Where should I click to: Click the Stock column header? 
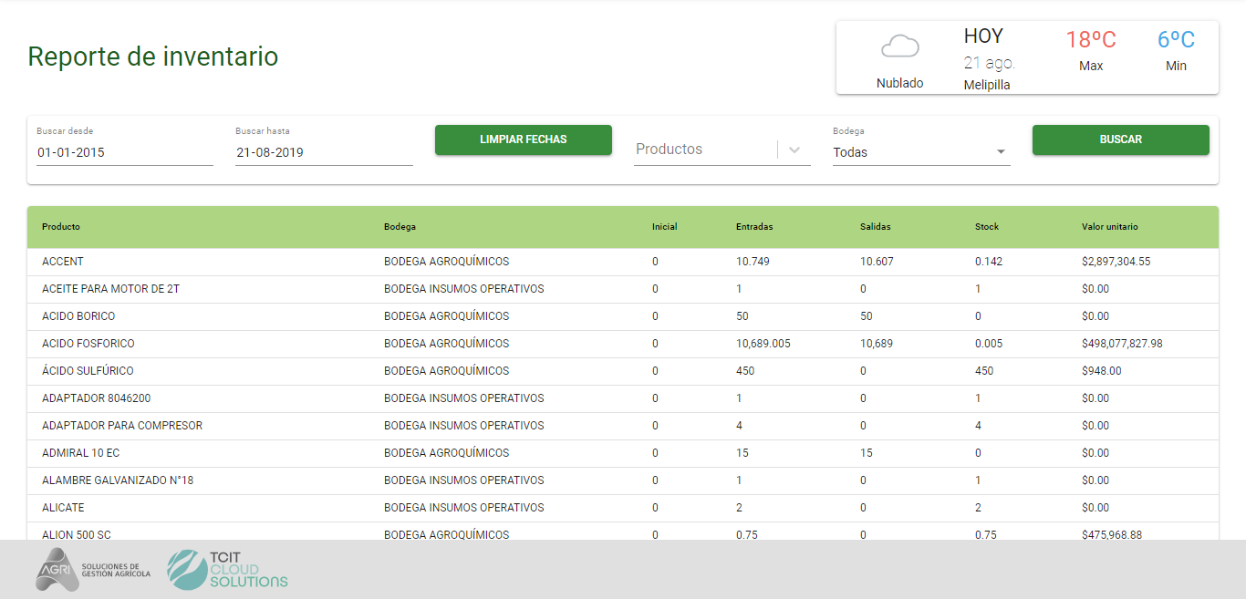point(987,227)
